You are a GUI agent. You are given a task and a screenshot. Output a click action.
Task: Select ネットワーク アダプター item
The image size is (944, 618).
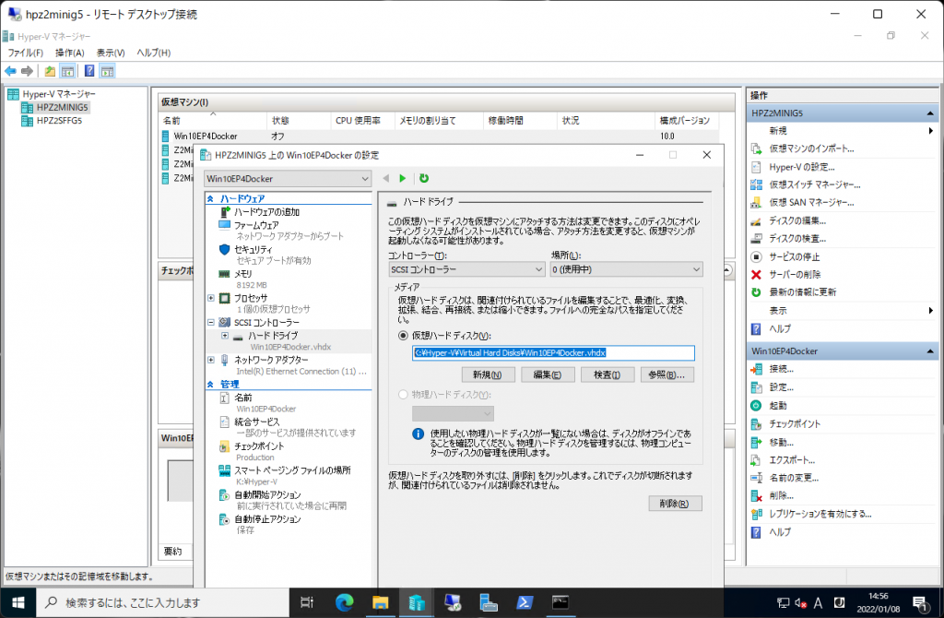(271, 360)
